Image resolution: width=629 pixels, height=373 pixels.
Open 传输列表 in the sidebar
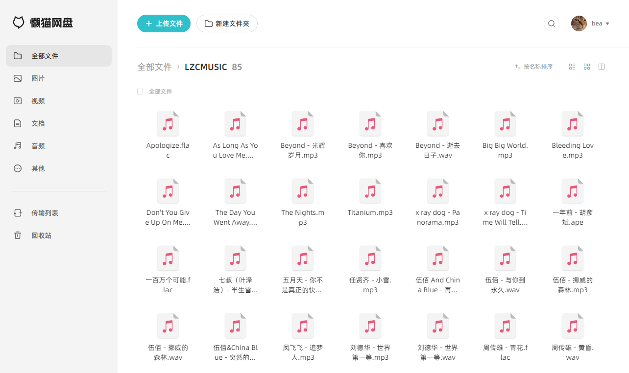click(59, 213)
